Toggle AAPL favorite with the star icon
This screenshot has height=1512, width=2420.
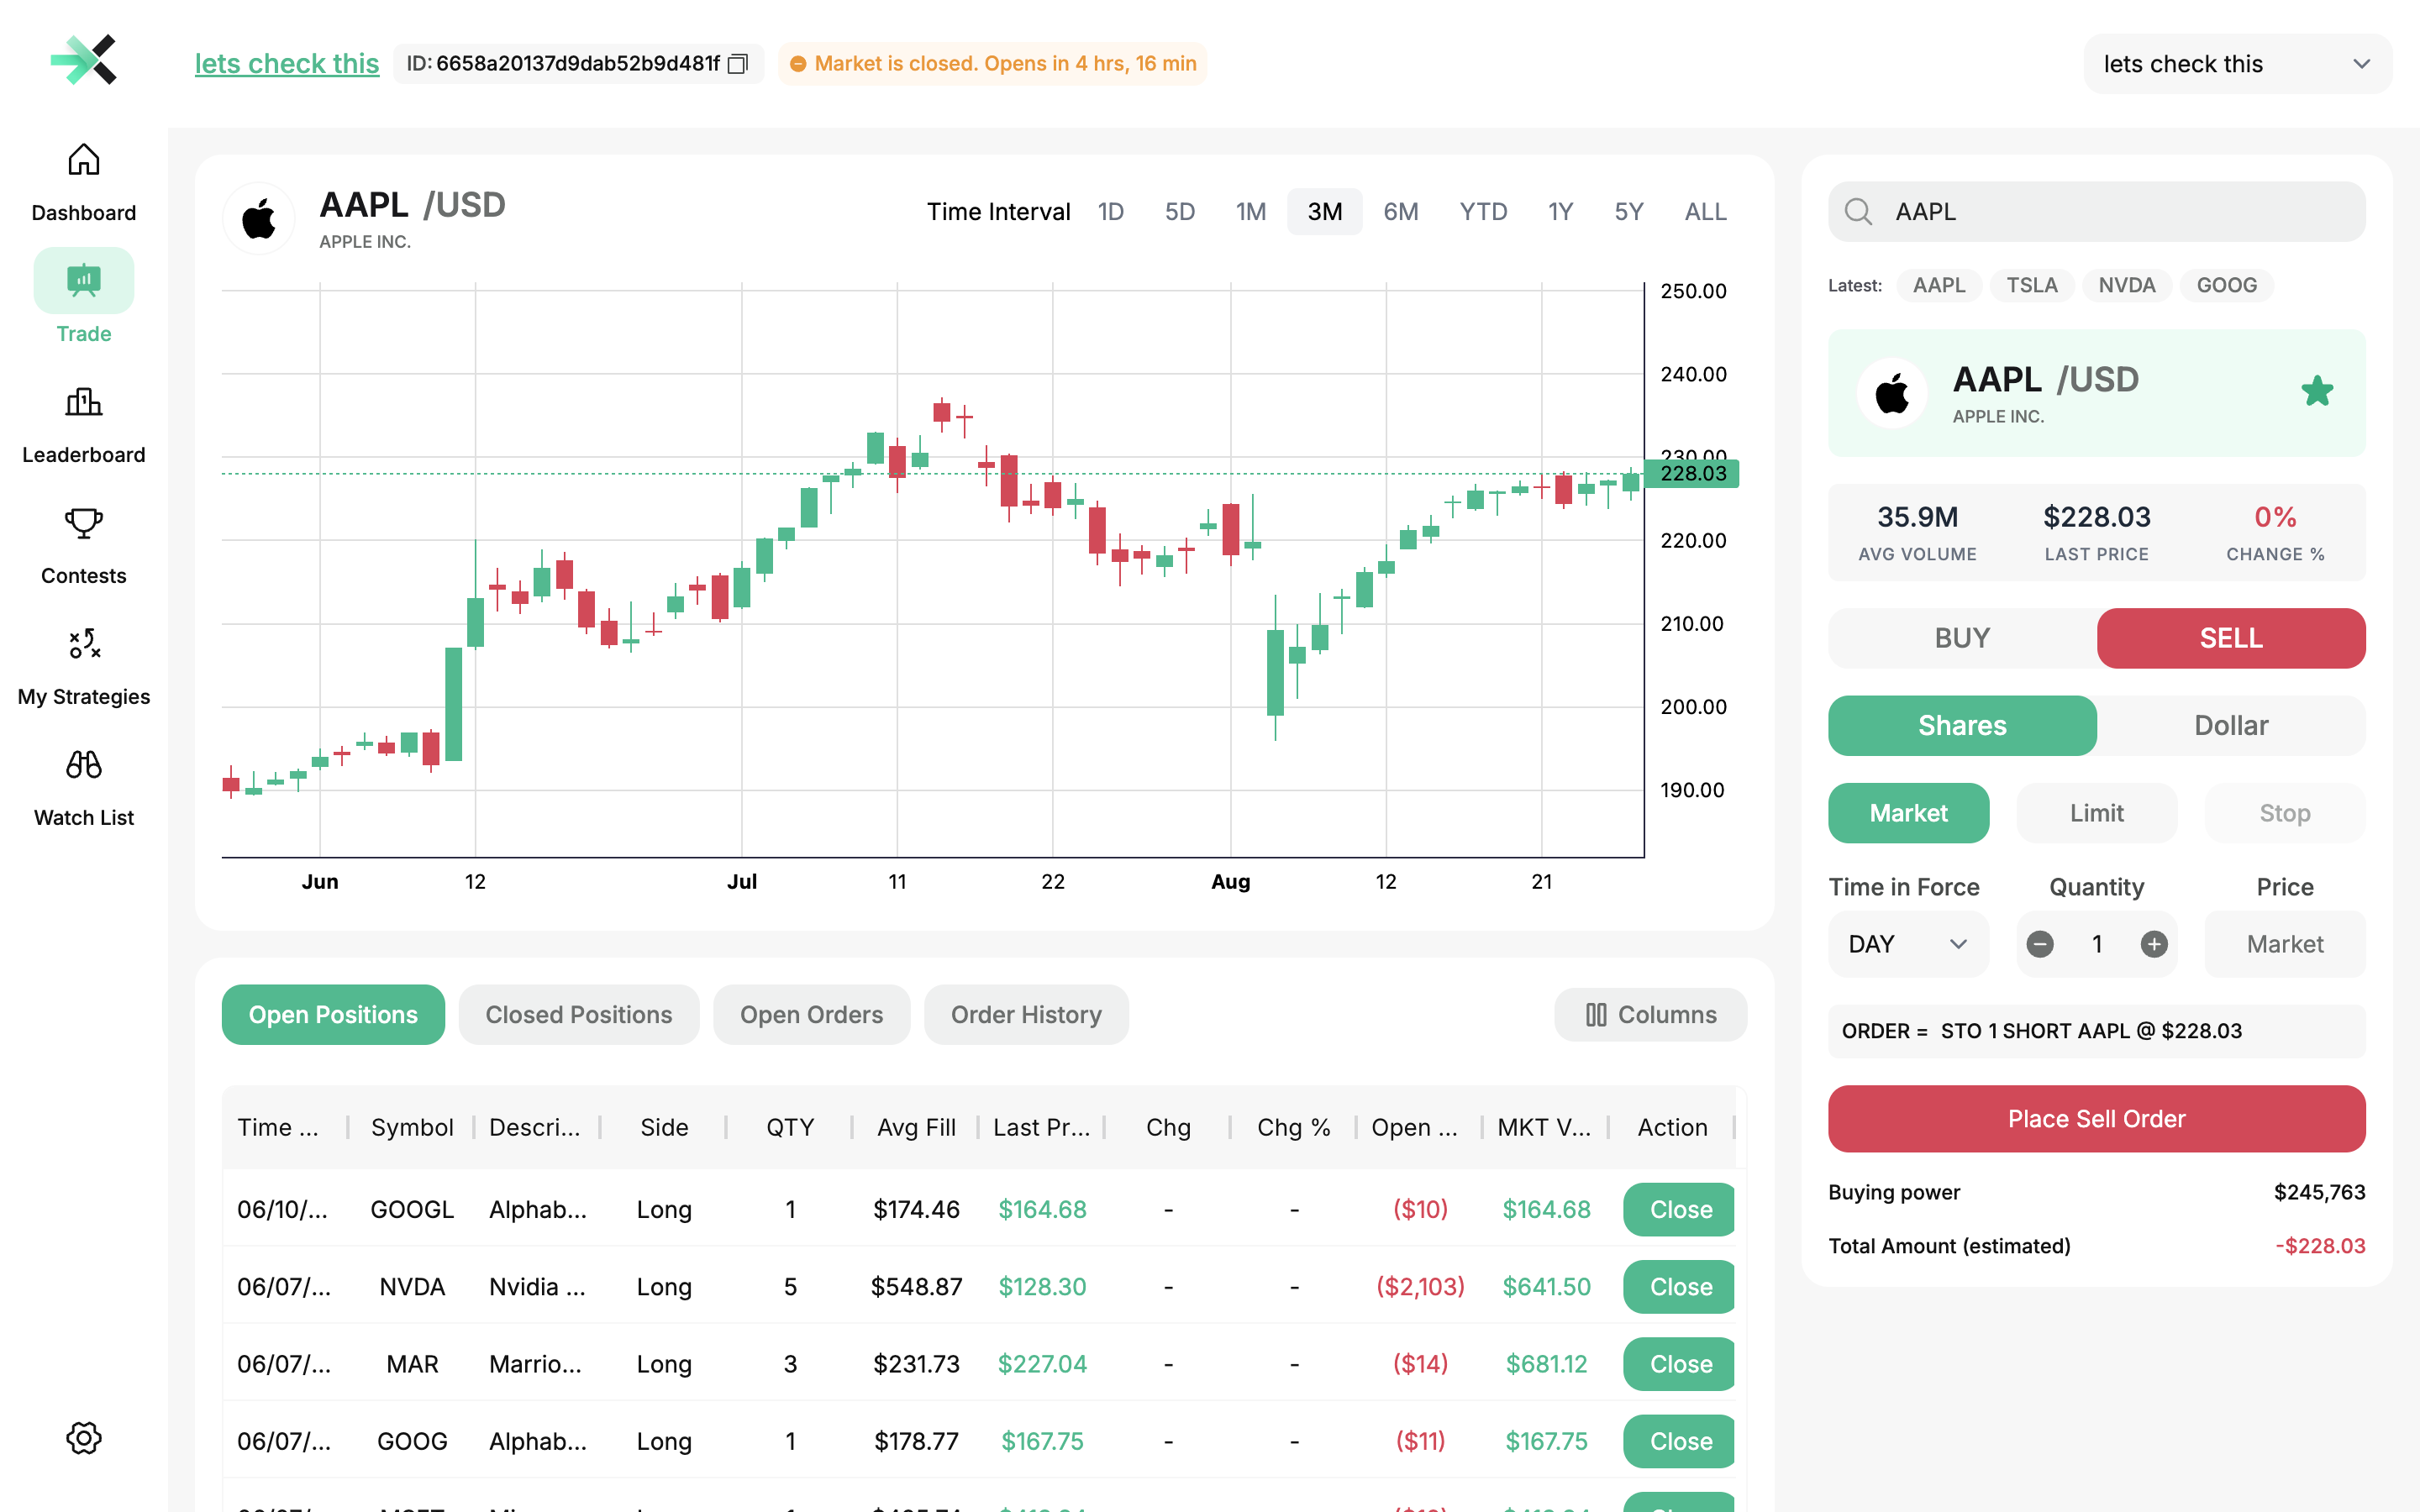[x=2318, y=391]
